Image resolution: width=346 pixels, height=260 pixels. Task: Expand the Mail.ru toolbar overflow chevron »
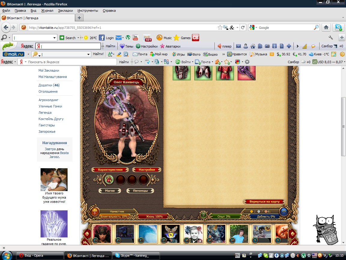tap(223, 54)
